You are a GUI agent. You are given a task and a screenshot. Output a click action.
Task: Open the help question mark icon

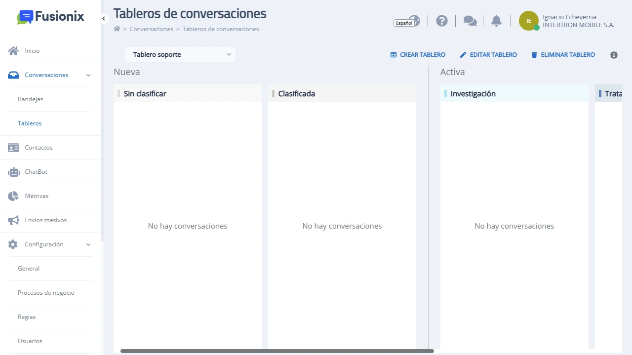pos(442,21)
